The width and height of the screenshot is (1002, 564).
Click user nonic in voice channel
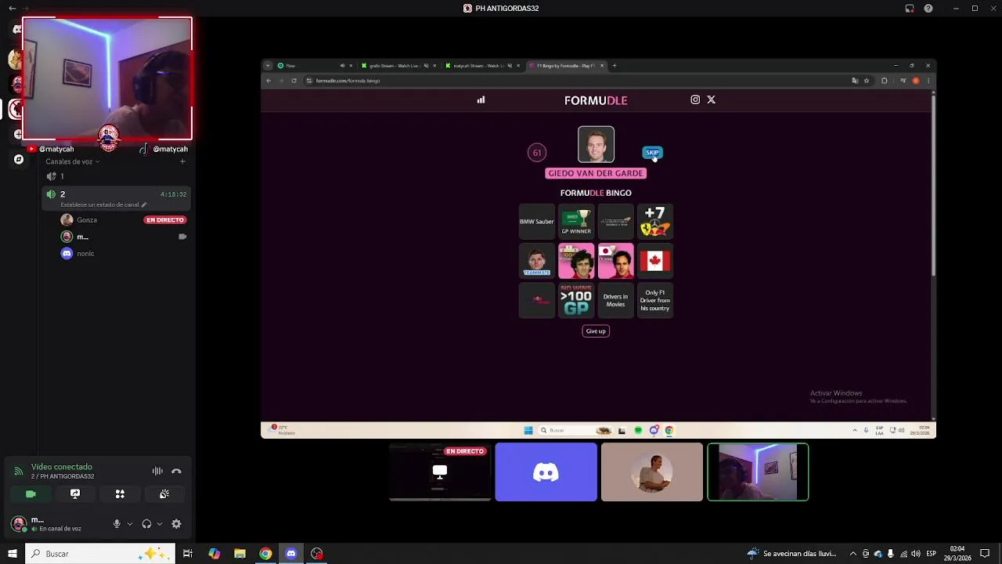point(85,254)
